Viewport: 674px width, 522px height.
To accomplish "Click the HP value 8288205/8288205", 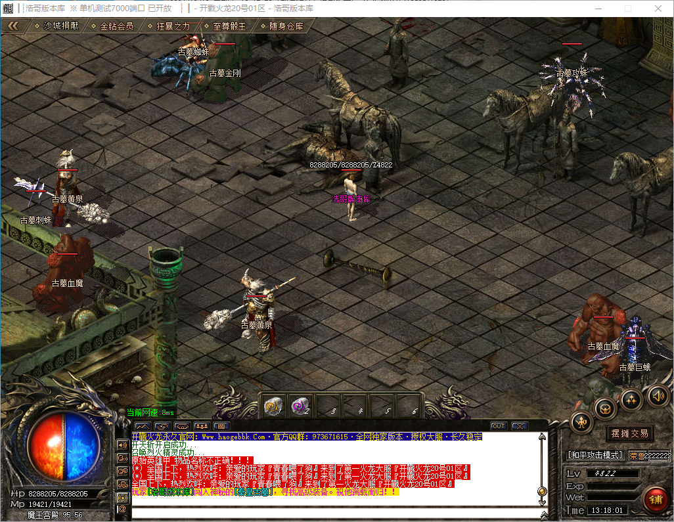I will pos(58,494).
